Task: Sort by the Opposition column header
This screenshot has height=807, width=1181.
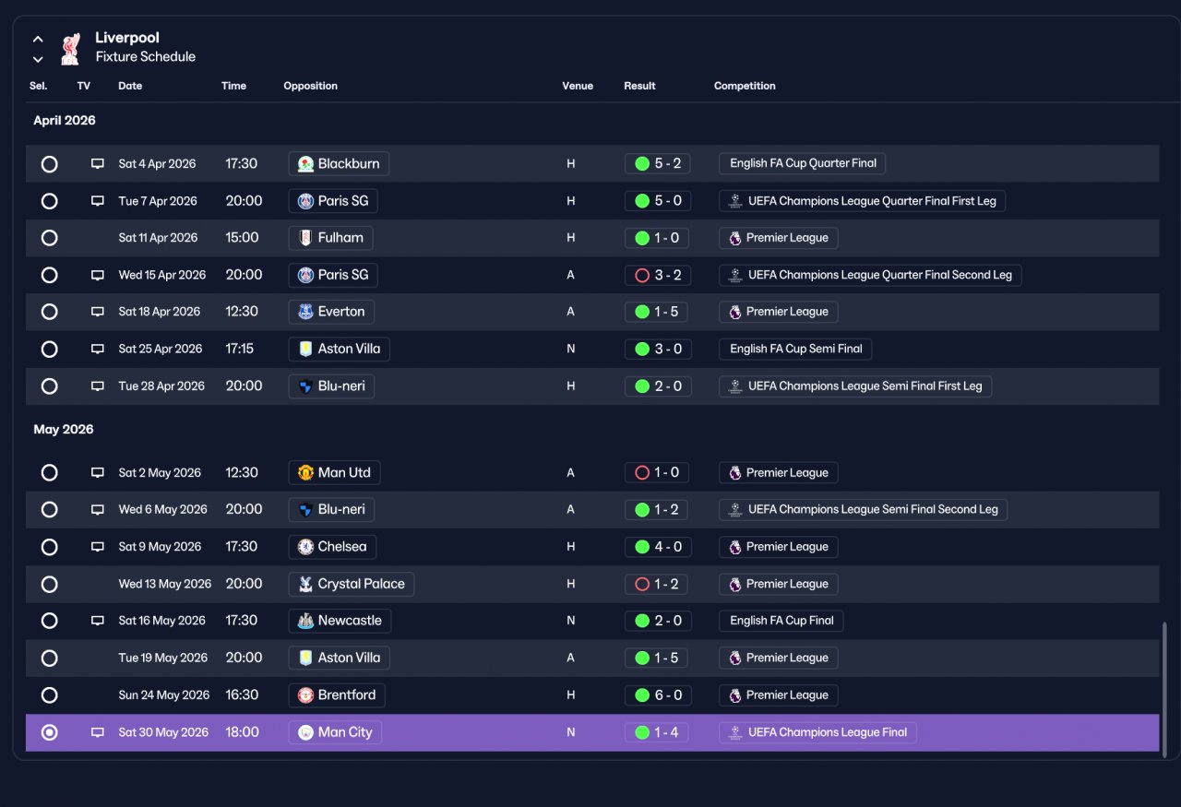Action: click(x=310, y=86)
